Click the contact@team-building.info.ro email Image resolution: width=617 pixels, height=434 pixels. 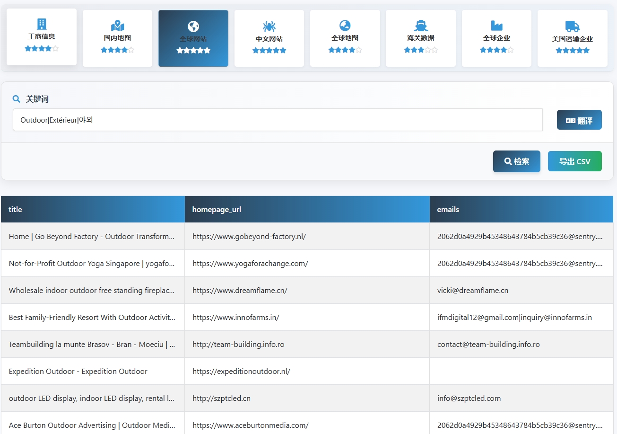[x=488, y=344]
